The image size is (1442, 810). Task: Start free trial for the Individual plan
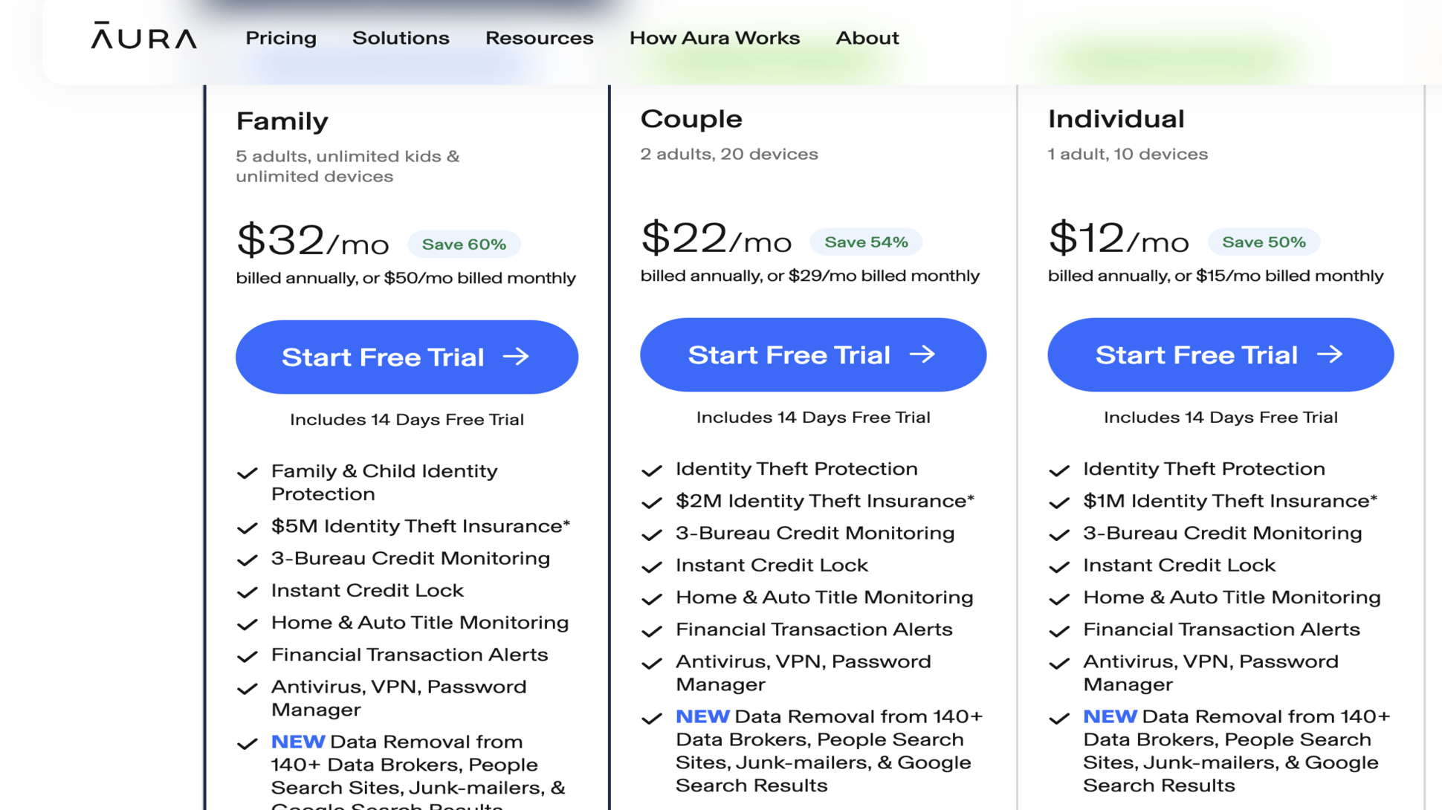point(1220,354)
